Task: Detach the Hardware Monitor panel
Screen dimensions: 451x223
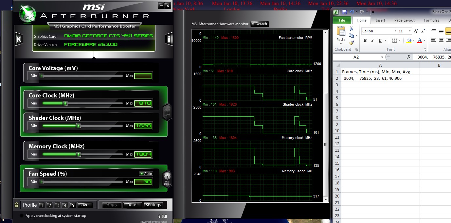Action: [x=260, y=24]
